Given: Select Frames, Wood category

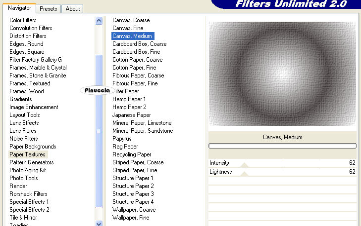Looking at the screenshot, I should pyautogui.click(x=26, y=91).
